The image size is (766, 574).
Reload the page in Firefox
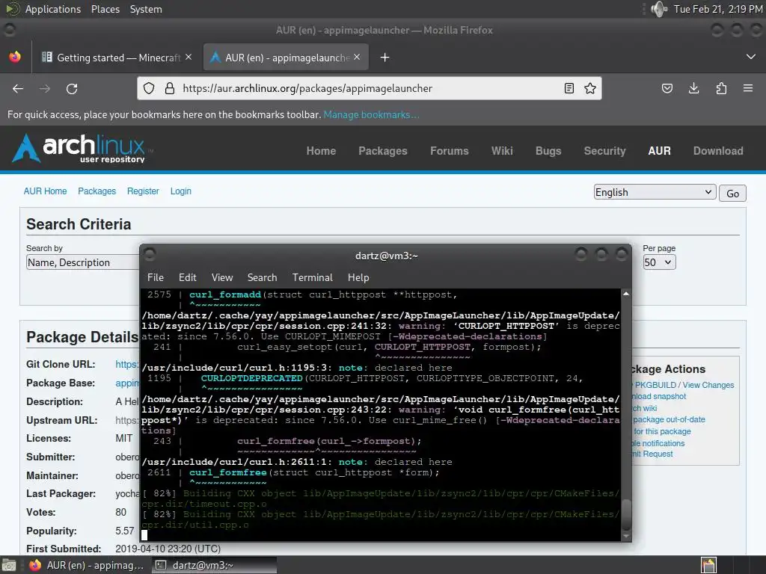tap(72, 88)
